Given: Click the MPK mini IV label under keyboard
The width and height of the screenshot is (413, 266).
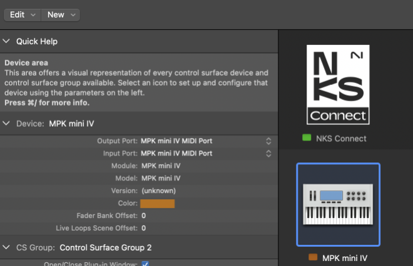Looking at the screenshot, I should pyautogui.click(x=345, y=258).
